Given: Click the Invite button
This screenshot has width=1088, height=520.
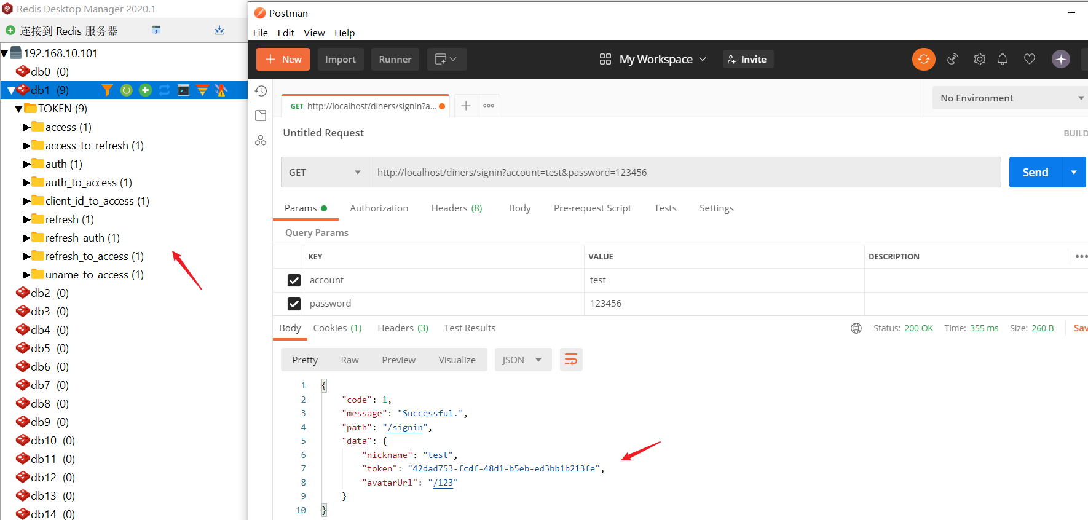Looking at the screenshot, I should 747,59.
